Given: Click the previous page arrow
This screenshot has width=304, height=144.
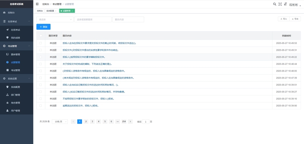Looking at the screenshot, I should click(x=73, y=122).
